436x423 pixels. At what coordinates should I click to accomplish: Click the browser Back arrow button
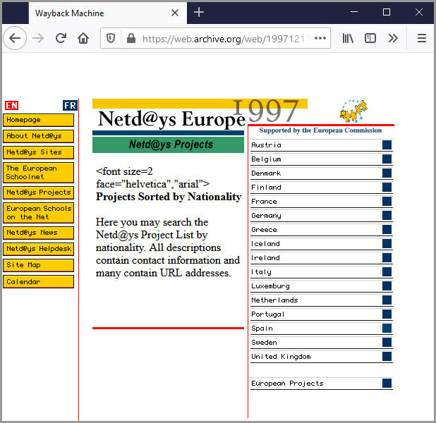[15, 38]
